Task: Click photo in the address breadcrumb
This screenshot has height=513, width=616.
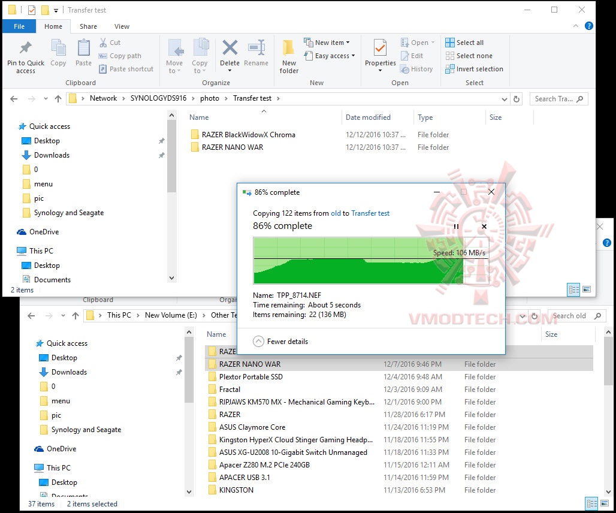Action: [209, 98]
